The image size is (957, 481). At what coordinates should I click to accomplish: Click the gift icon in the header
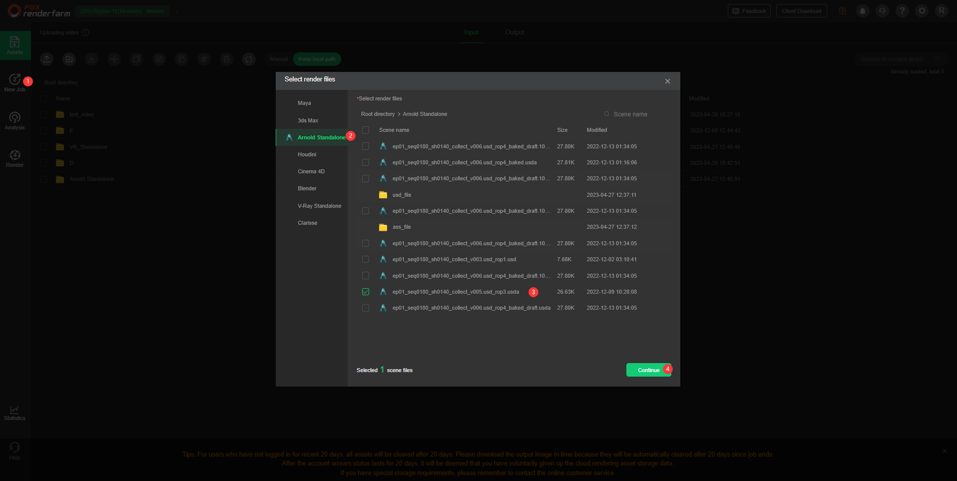click(x=843, y=11)
